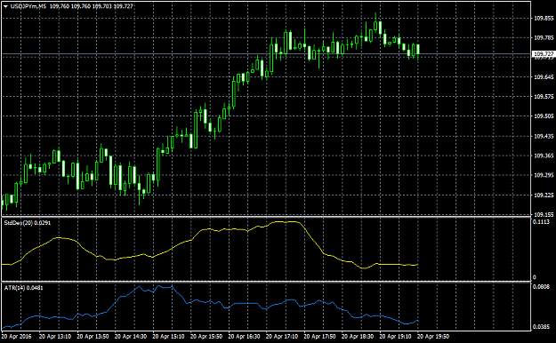Click the 109.855 price axis label
The image size is (556, 343).
coord(544,18)
